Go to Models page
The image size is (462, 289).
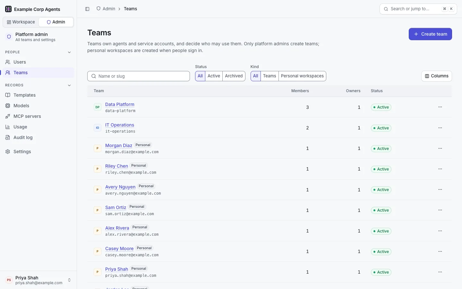point(38,106)
